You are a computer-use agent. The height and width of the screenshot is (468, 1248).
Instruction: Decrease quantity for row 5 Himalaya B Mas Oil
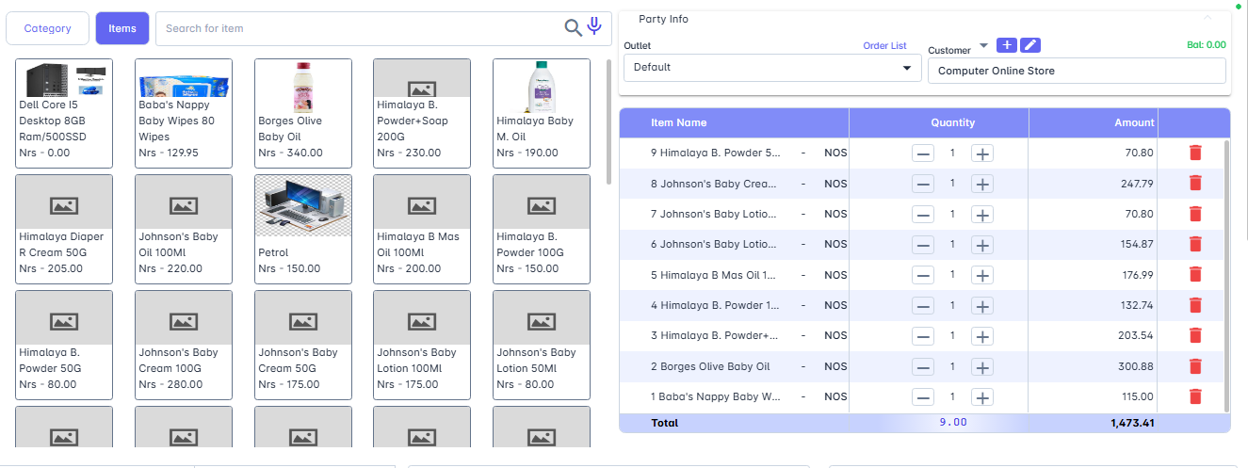923,275
